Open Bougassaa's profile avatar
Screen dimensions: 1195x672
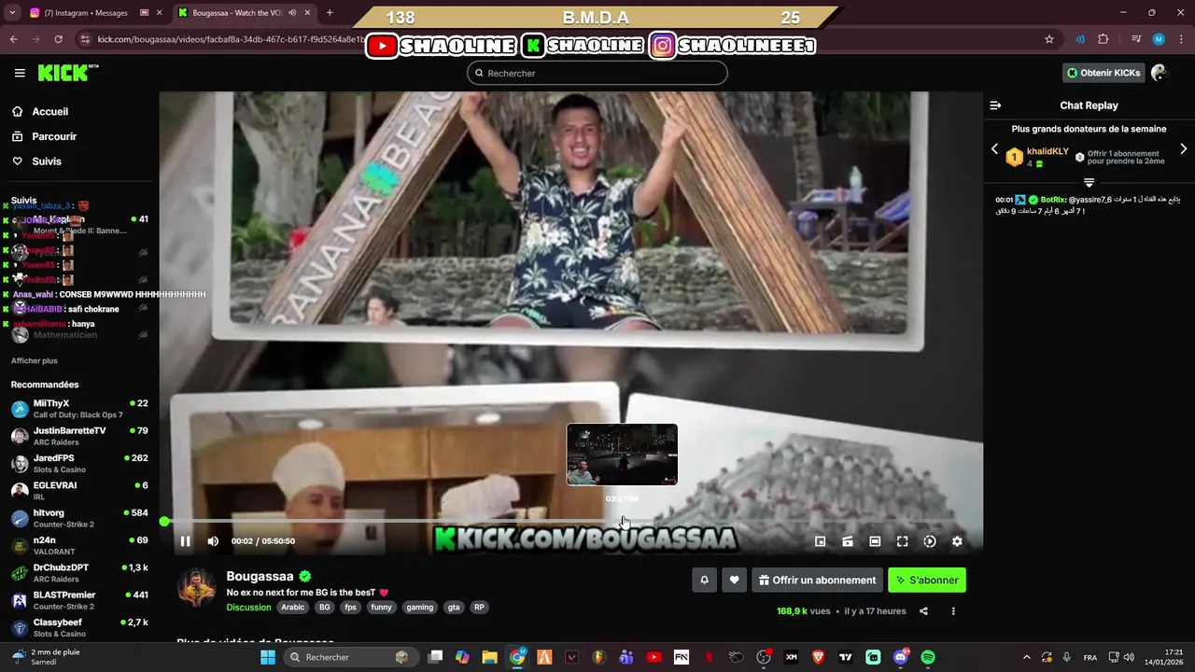[x=197, y=587]
